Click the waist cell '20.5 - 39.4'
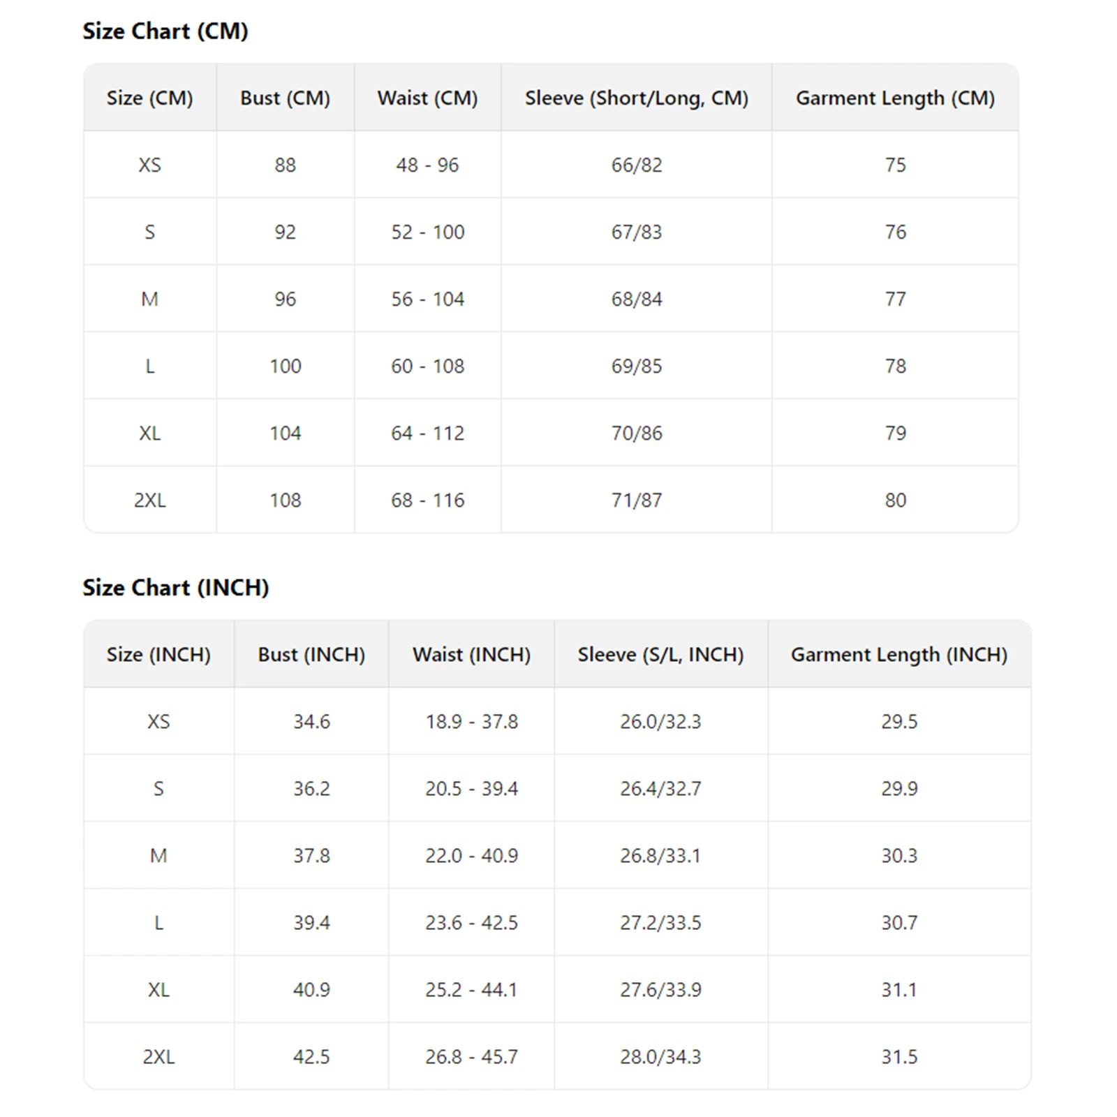 click(x=471, y=789)
